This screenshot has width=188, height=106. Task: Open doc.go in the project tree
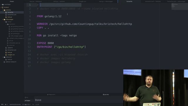coord(11,41)
